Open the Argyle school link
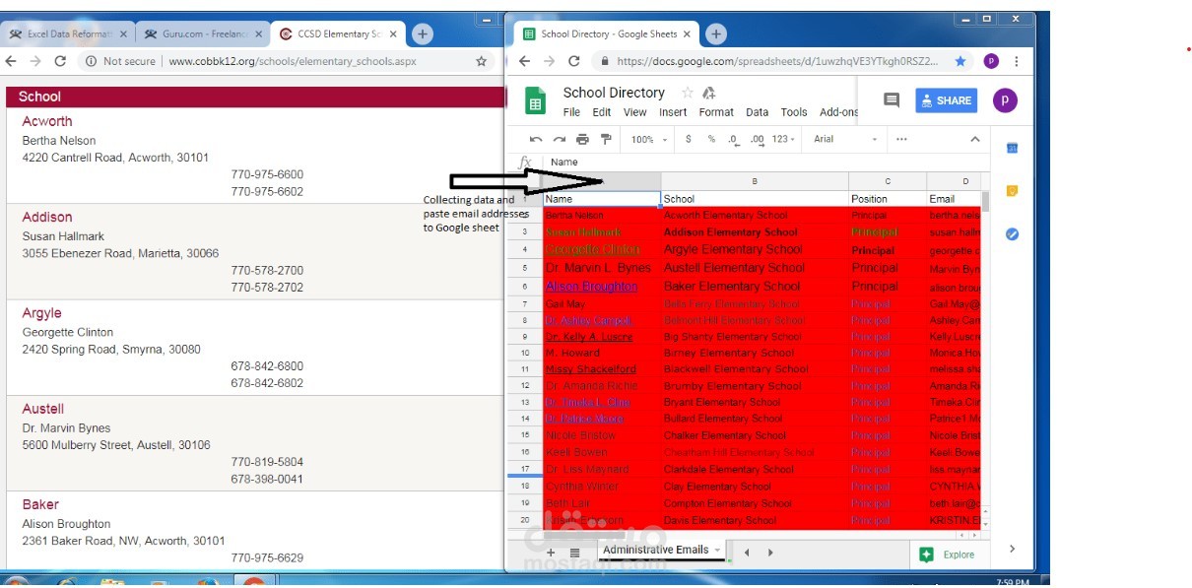Image resolution: width=1192 pixels, height=588 pixels. (x=42, y=313)
